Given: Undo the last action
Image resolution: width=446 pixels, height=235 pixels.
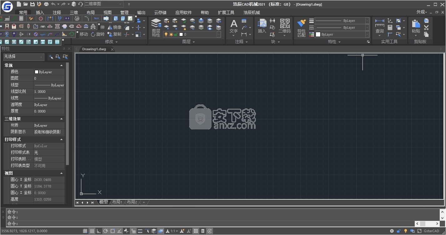Looking at the screenshot, I should (x=53, y=4).
